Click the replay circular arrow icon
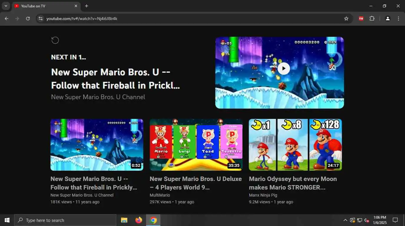Image resolution: width=405 pixels, height=226 pixels. [x=55, y=40]
